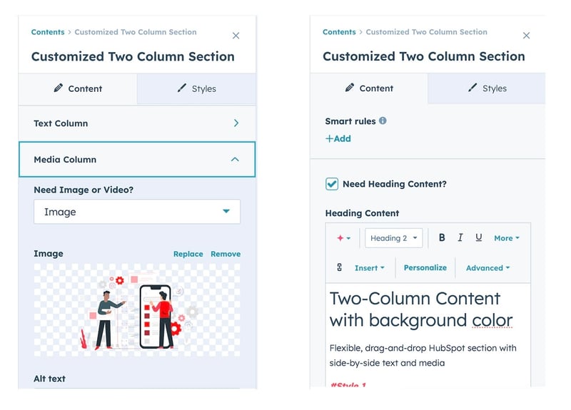The height and width of the screenshot is (410, 571).
Task: Open the Need Image or Video dropdown
Action: (x=137, y=212)
